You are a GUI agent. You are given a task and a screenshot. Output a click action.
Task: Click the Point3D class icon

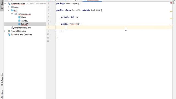tap(19, 24)
